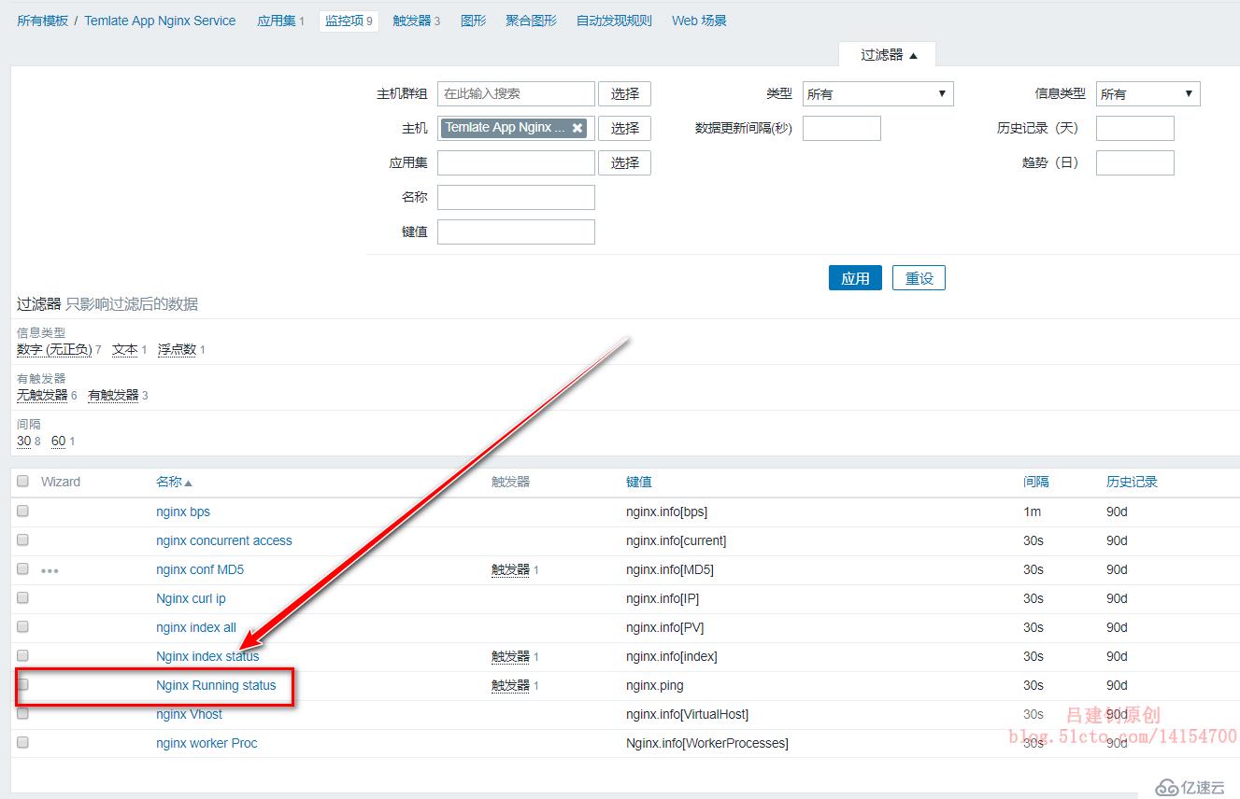The height and width of the screenshot is (799, 1240).
Task: Open the Nginx index status item
Action: point(207,656)
